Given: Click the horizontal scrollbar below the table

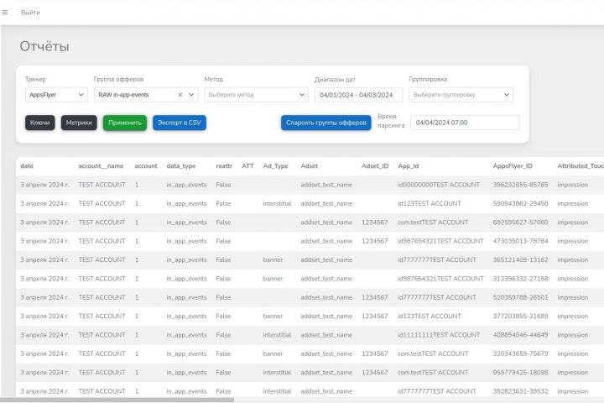Looking at the screenshot, I should pos(117,400).
